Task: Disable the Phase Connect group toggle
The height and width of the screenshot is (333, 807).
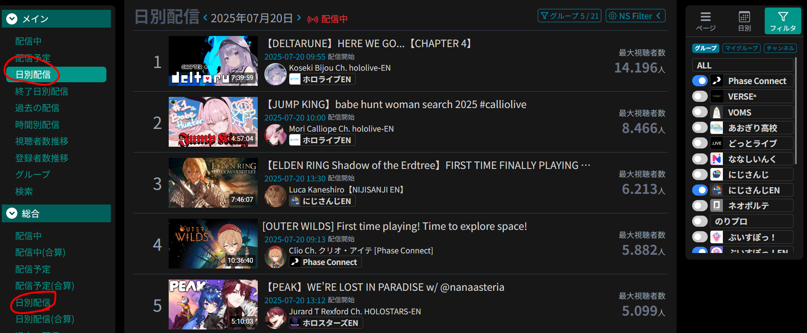Action: pyautogui.click(x=700, y=81)
